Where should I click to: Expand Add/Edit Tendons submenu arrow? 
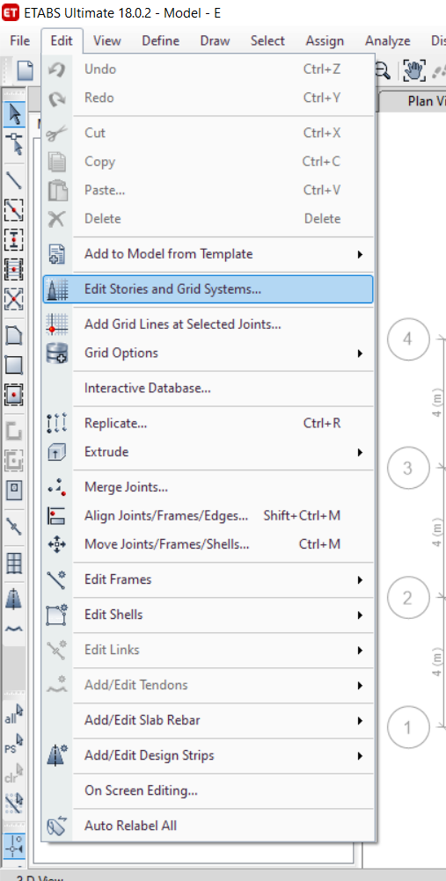click(360, 686)
